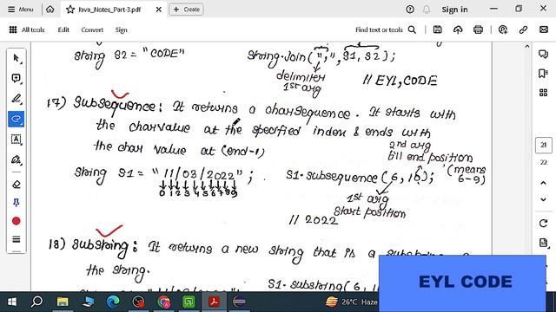Open the weather 26°C Haze widget
This screenshot has width=556, height=312.
[x=351, y=302]
